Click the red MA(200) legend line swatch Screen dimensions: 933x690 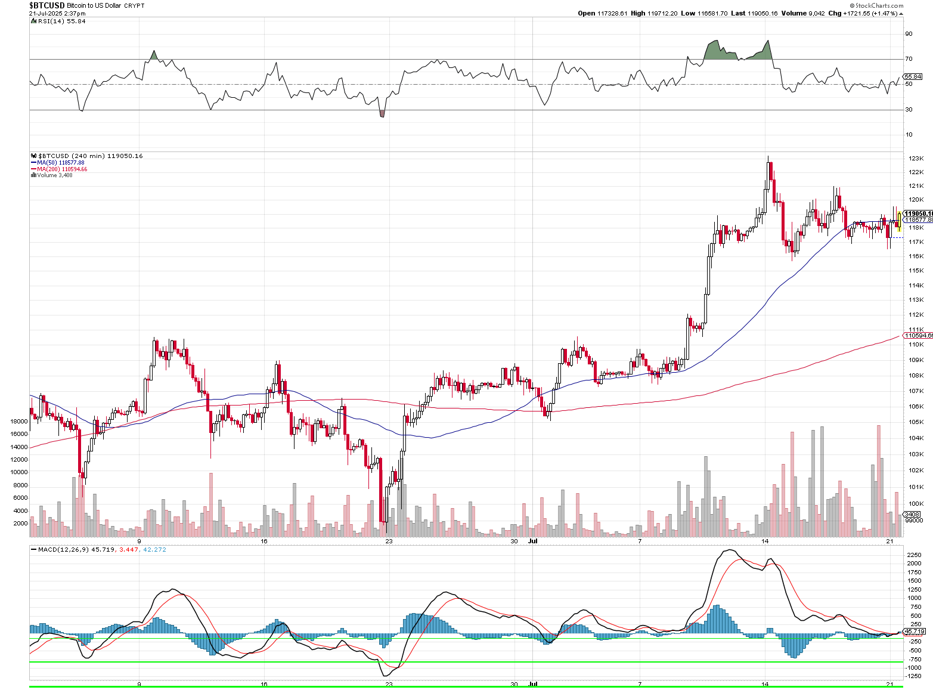[x=33, y=169]
